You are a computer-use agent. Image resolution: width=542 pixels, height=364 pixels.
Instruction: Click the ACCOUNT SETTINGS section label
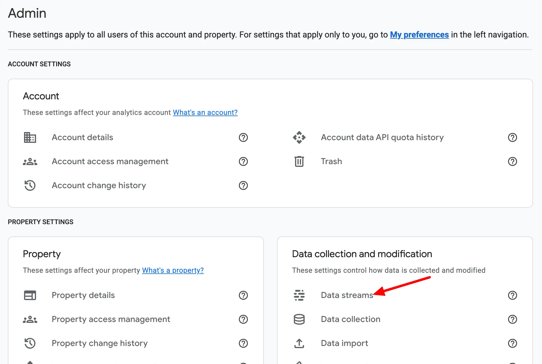click(x=39, y=64)
